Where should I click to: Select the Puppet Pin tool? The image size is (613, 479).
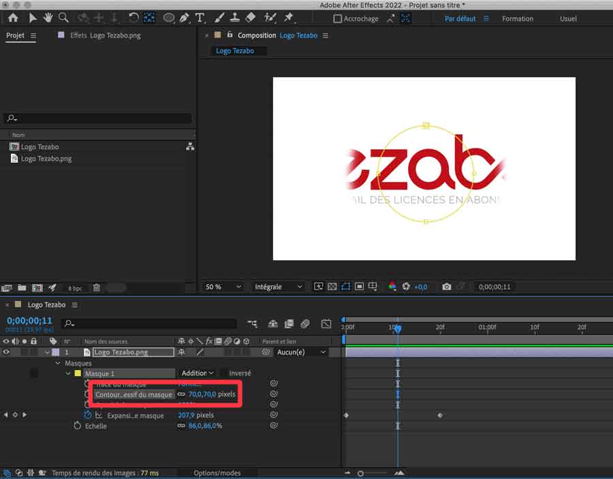(x=289, y=18)
